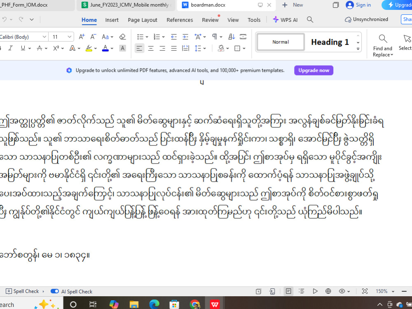Open References tab
412x309 pixels.
pos(180,20)
